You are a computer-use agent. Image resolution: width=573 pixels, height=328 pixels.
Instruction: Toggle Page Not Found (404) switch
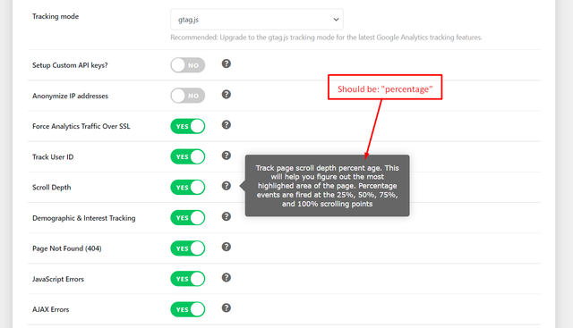[187, 248]
